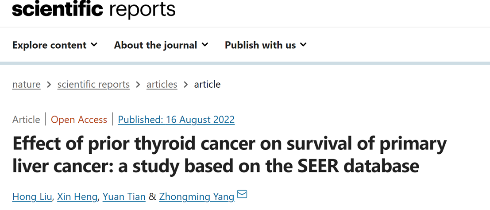Select author link Yuan Tian
The image size is (490, 210).
click(x=124, y=196)
